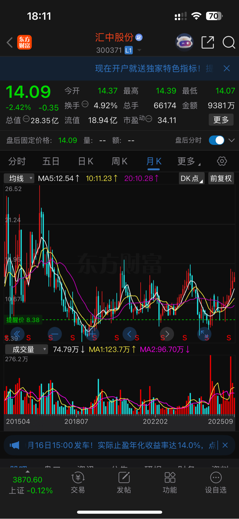Viewport: 239px width, 519px height.
Task: Tap the double-left rewind chart control
Action: pyautogui.click(x=17, y=334)
